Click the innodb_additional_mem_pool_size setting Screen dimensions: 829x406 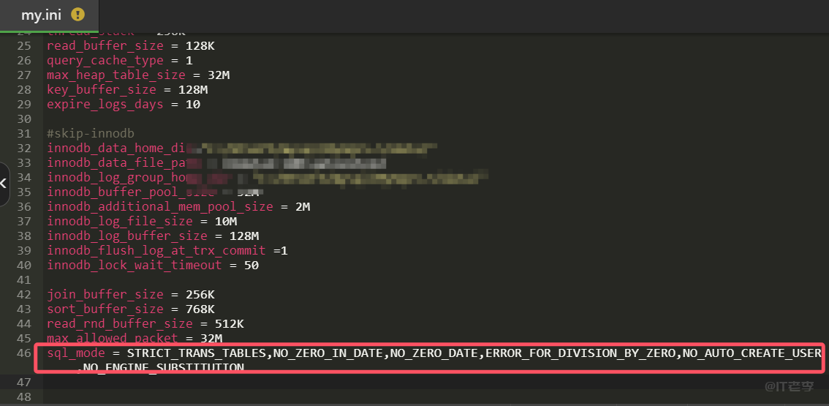pyautogui.click(x=159, y=206)
